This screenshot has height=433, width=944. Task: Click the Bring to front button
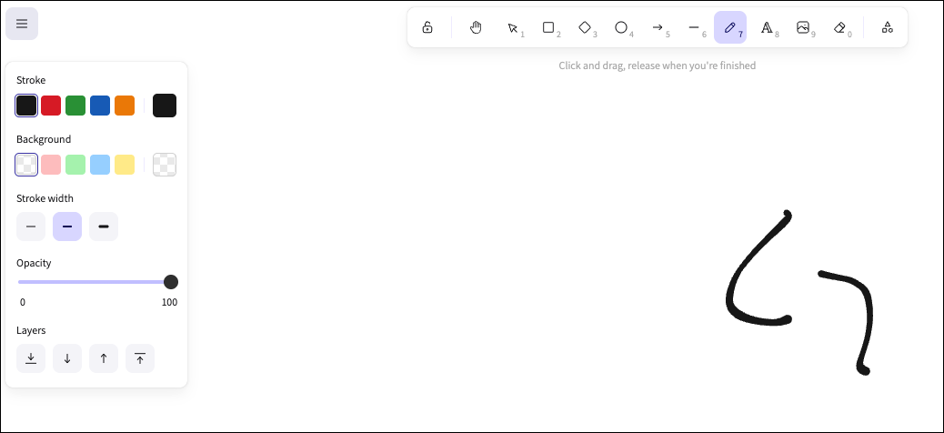pos(140,358)
